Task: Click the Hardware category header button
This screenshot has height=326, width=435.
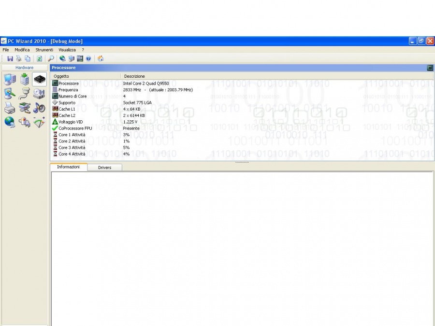Action: [24, 68]
